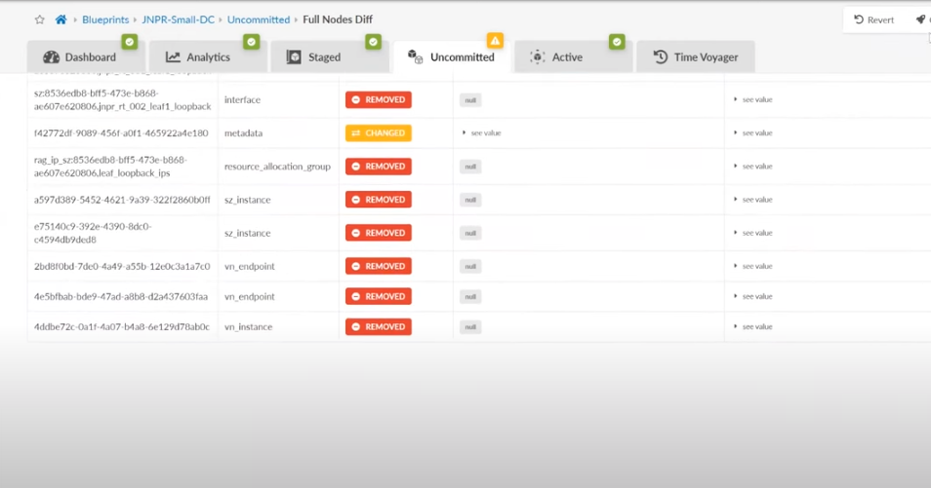Click the Revert button
931x488 pixels.
(874, 19)
